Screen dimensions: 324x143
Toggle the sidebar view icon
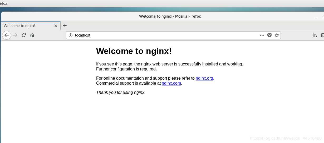coord(322,35)
